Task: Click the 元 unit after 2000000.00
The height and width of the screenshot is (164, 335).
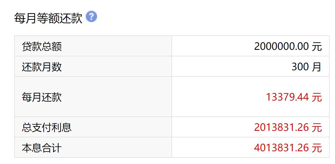Action: 317,46
